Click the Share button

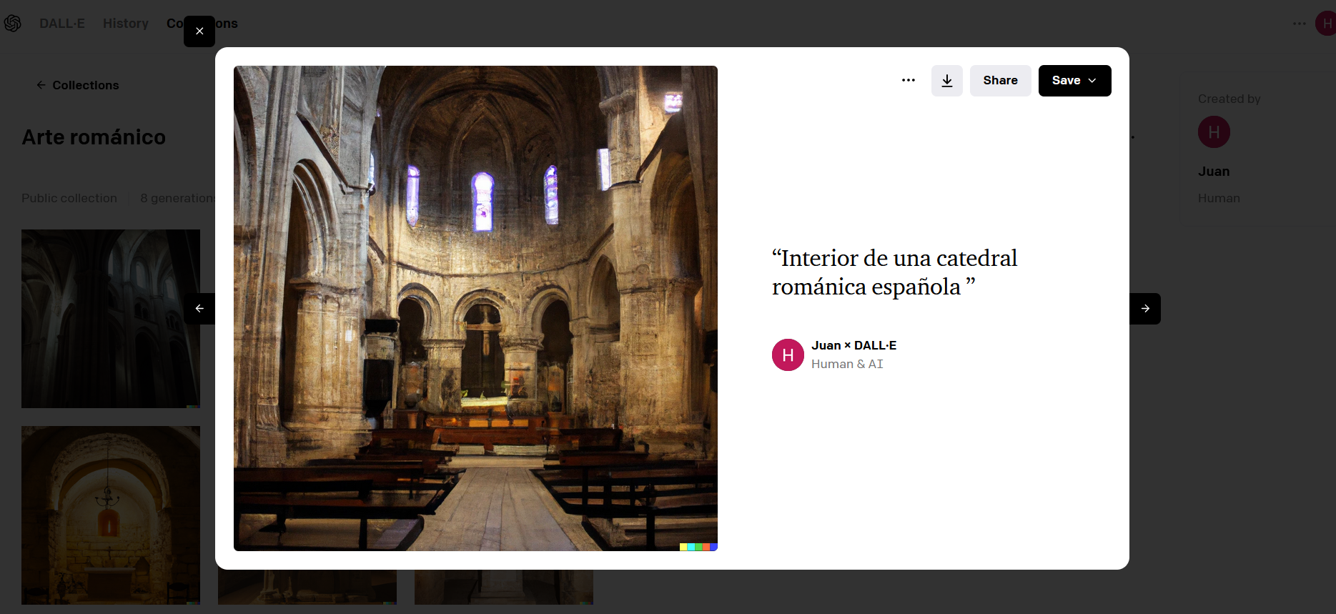(1000, 81)
